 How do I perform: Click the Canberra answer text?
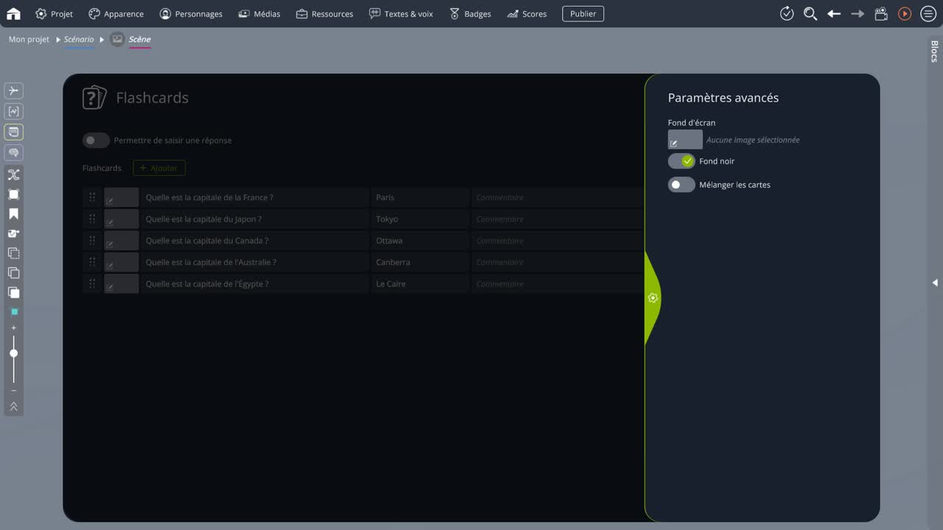(393, 262)
